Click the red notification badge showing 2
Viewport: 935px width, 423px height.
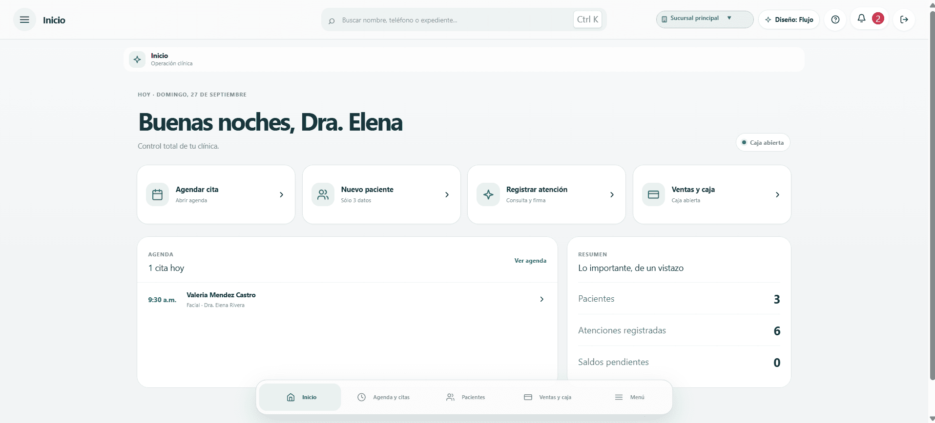pos(878,19)
